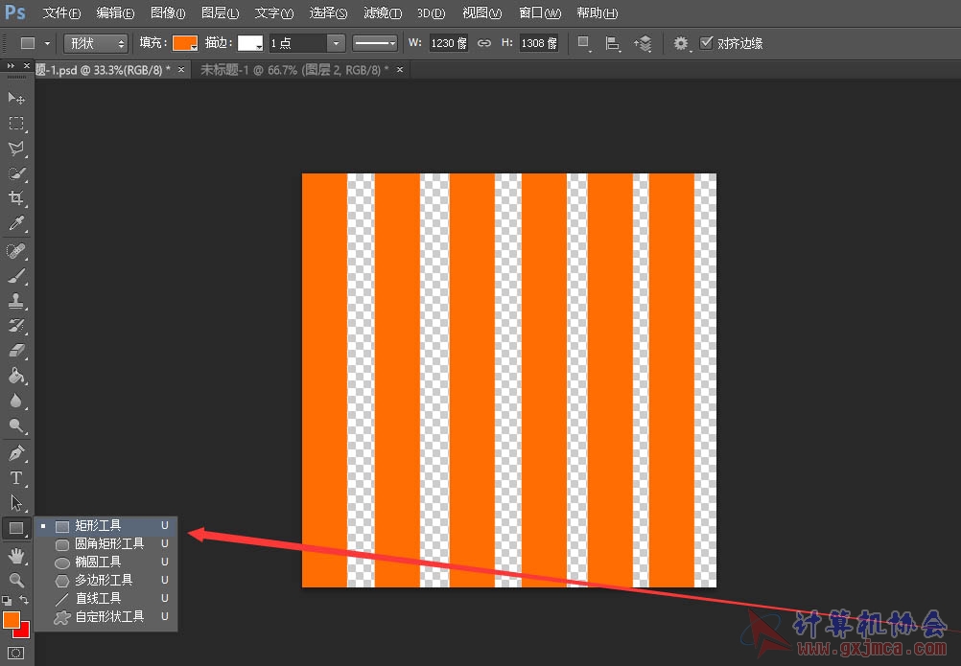Switch to the 未标题-1 @ 66.7% tab
961x666 pixels.
[294, 70]
